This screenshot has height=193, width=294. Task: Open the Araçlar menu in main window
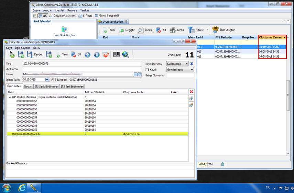click(x=47, y=11)
